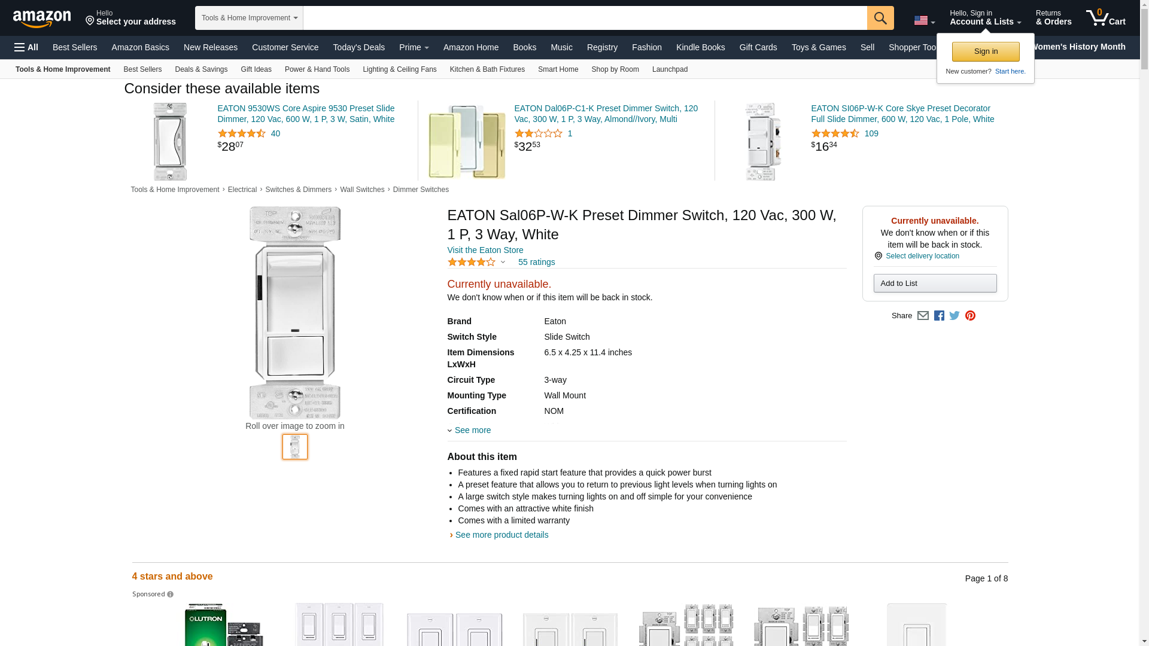Screen dimensions: 1149x646
Task: Click the search magnifier button
Action: [x=880, y=18]
